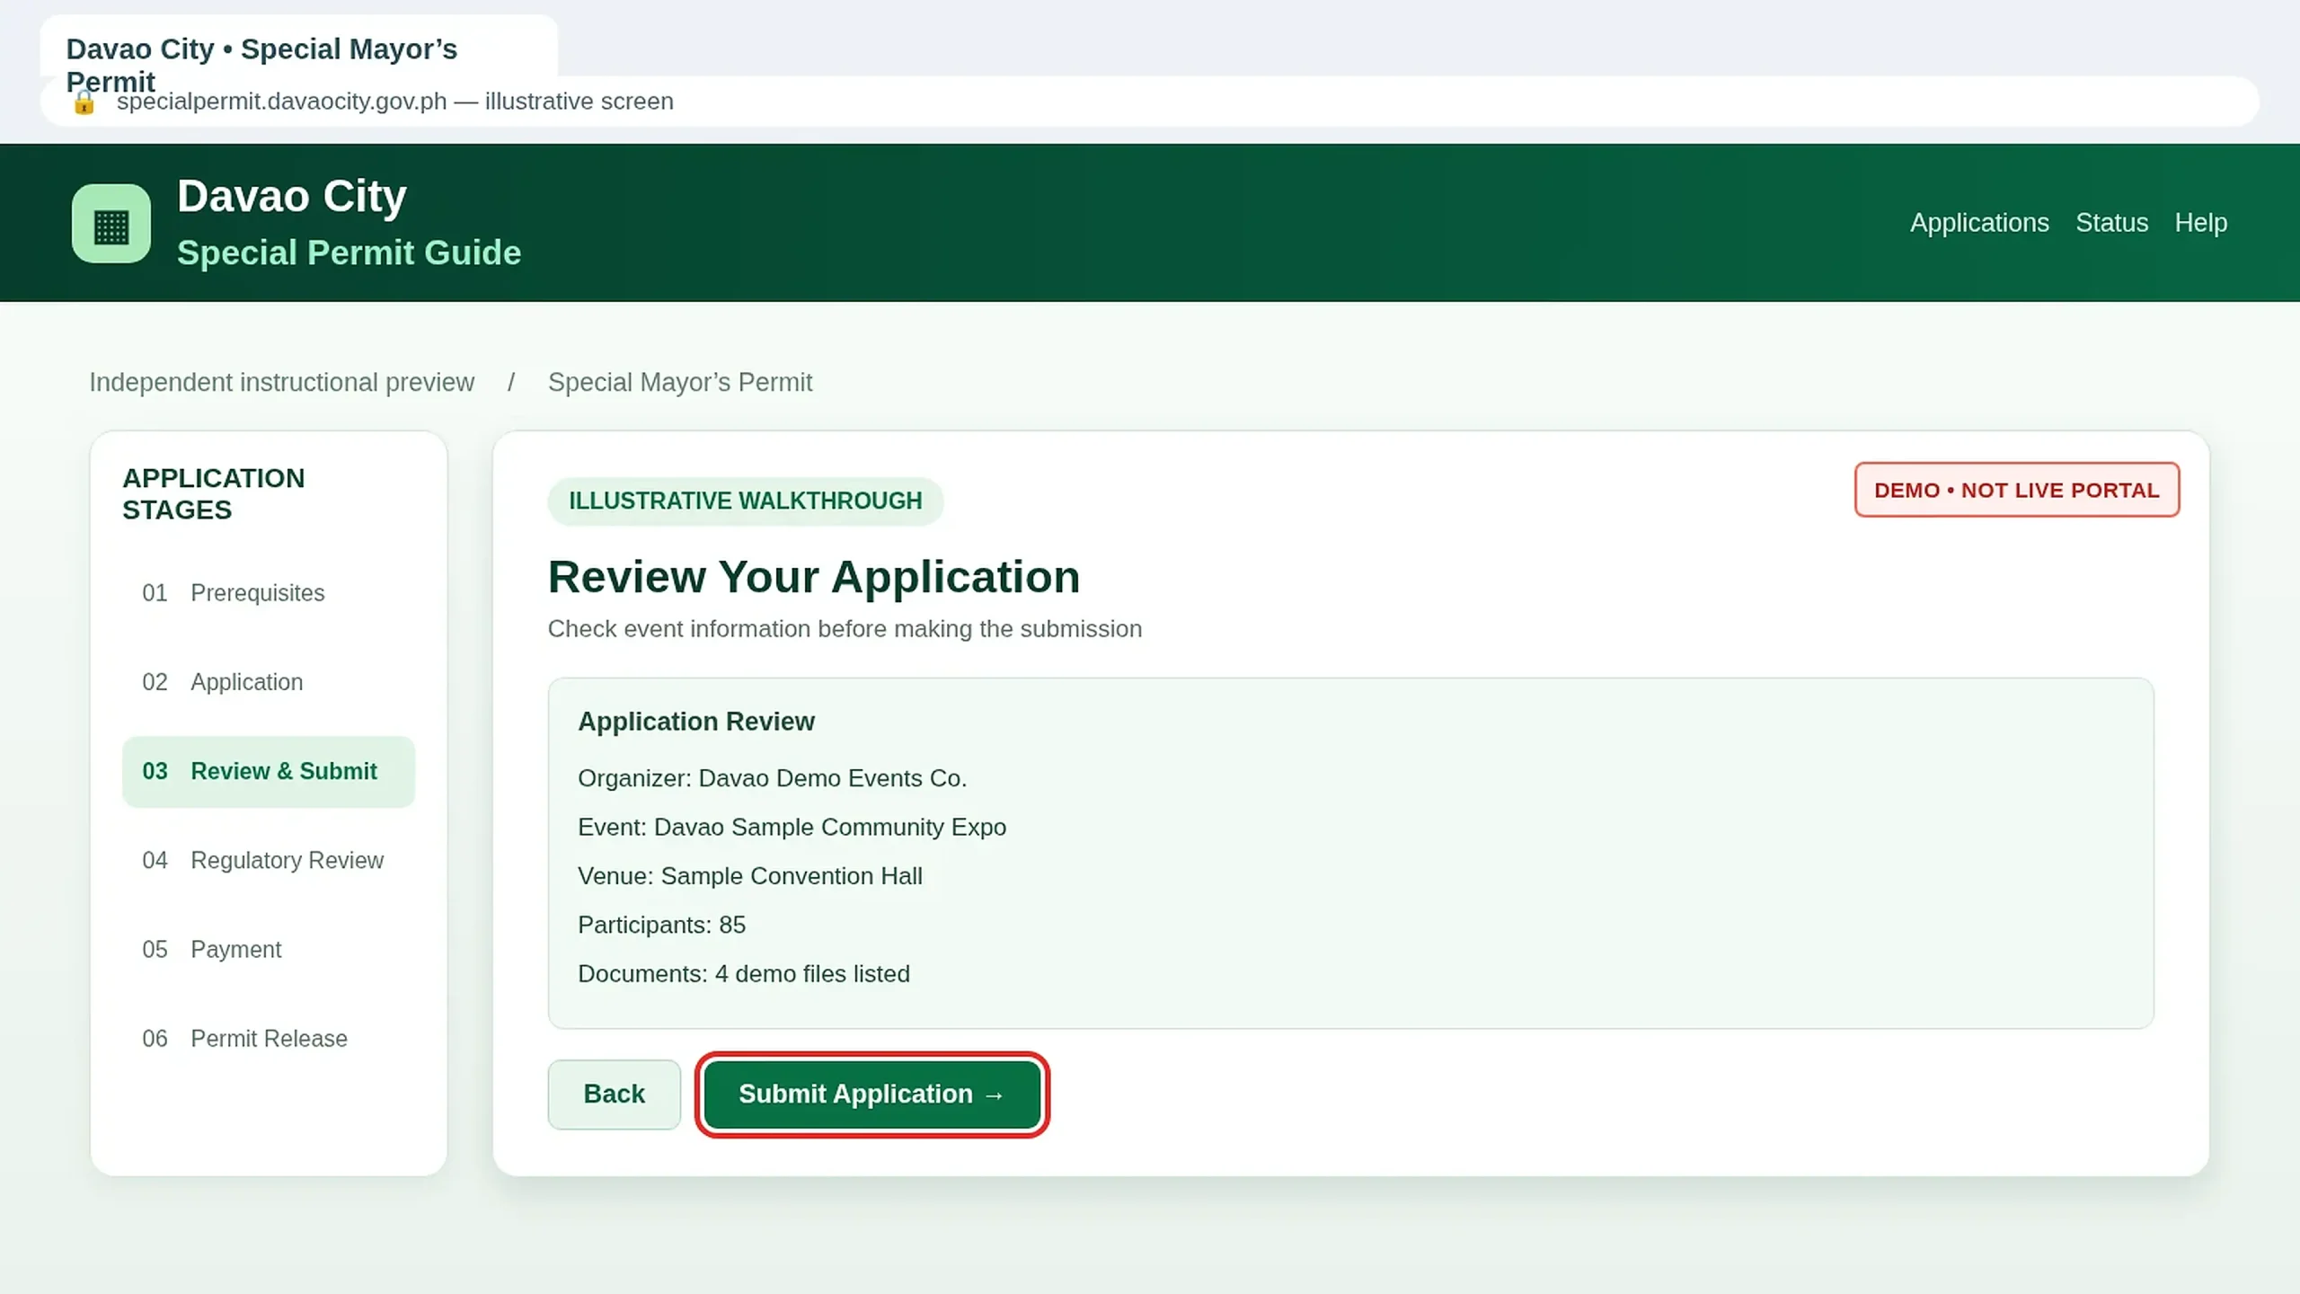Click the Event: Davao Sample Community Expo line
Viewport: 2300px width, 1294px height.
tap(792, 828)
